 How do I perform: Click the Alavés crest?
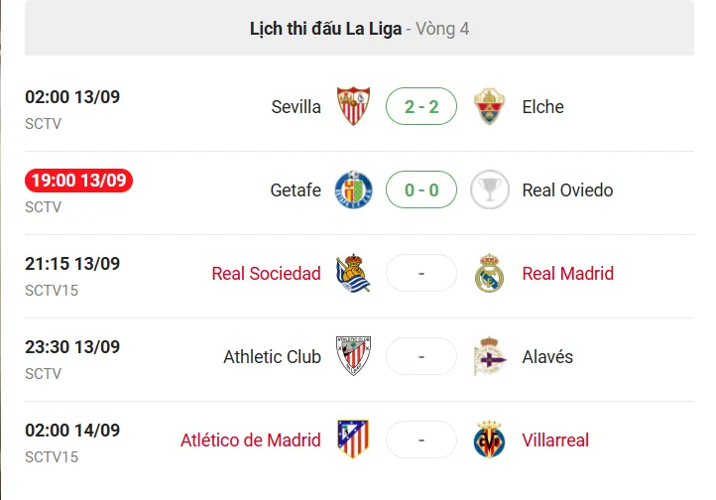[x=489, y=356]
